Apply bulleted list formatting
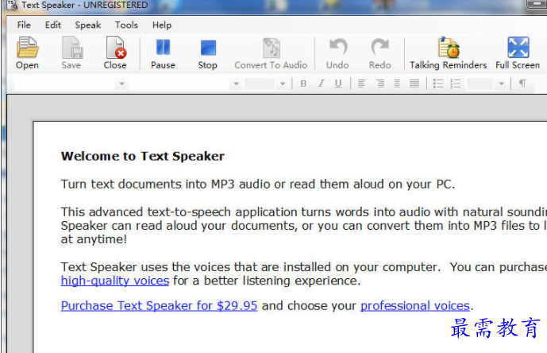 click(438, 83)
